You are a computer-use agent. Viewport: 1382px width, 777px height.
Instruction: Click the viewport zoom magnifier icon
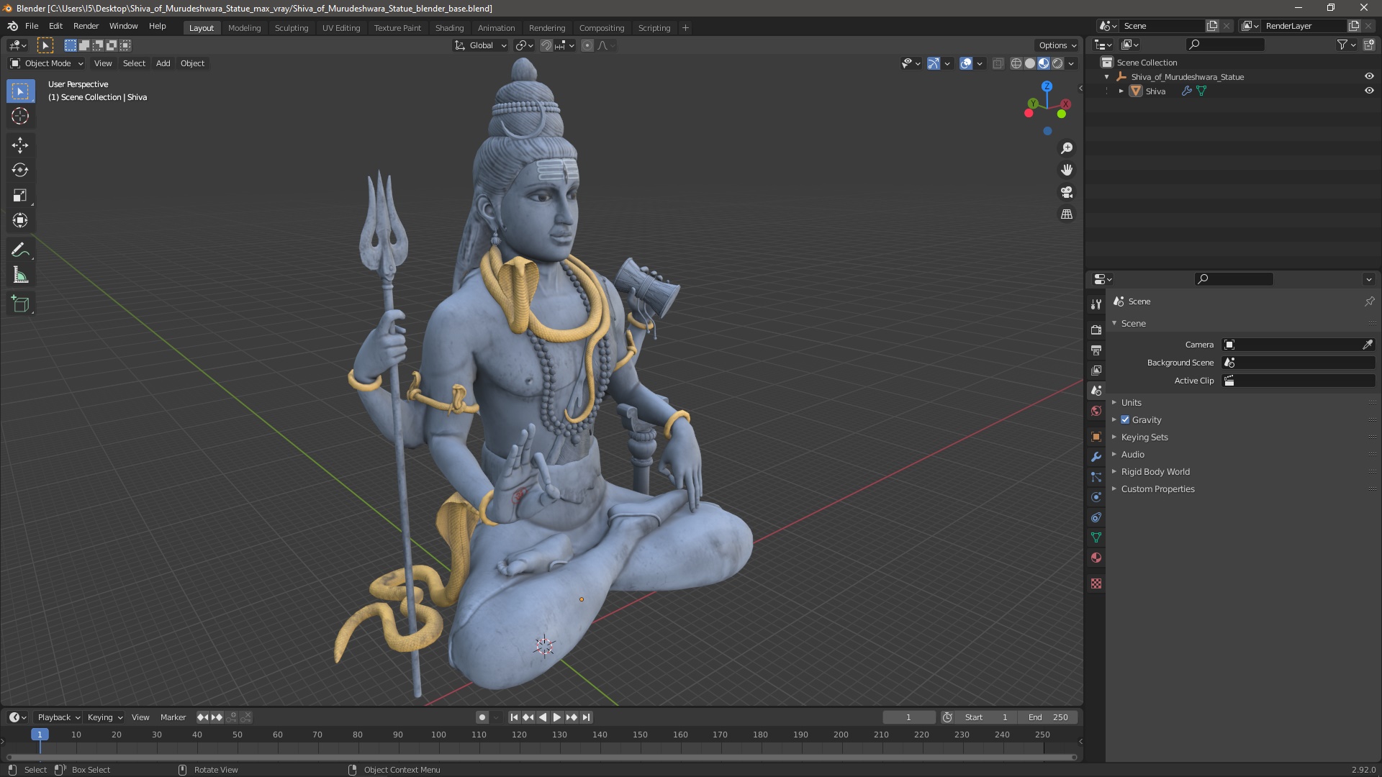(x=1067, y=148)
